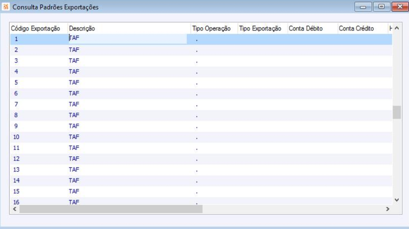The height and width of the screenshot is (229, 409).
Task: Select row with code 14
Action: point(201,181)
